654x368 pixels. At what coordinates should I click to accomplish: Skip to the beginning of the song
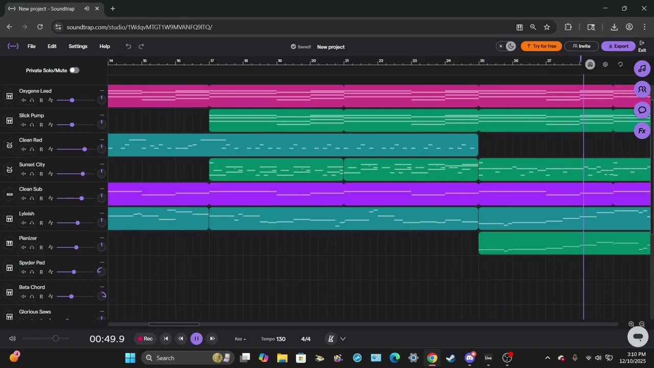click(166, 338)
